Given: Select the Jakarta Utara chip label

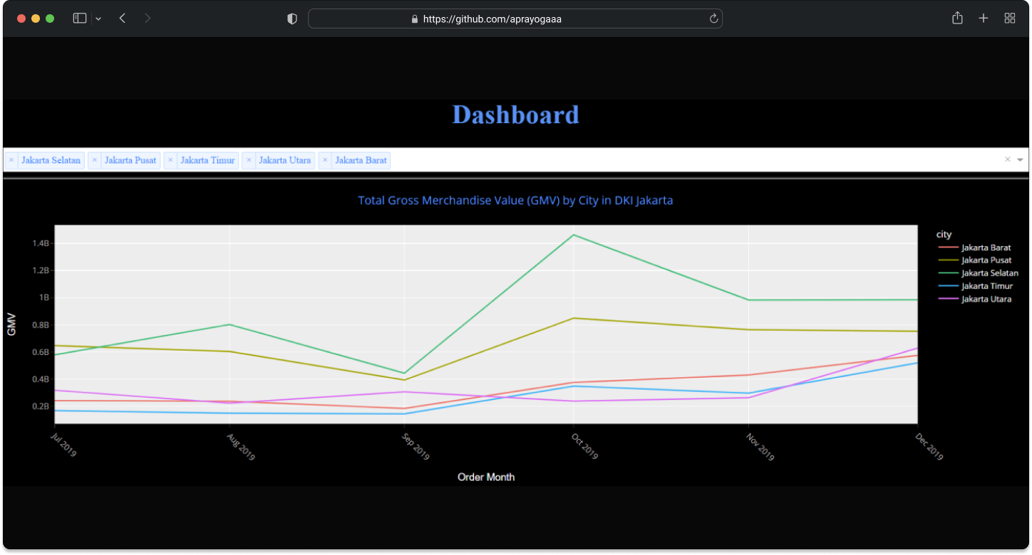Looking at the screenshot, I should tap(284, 160).
